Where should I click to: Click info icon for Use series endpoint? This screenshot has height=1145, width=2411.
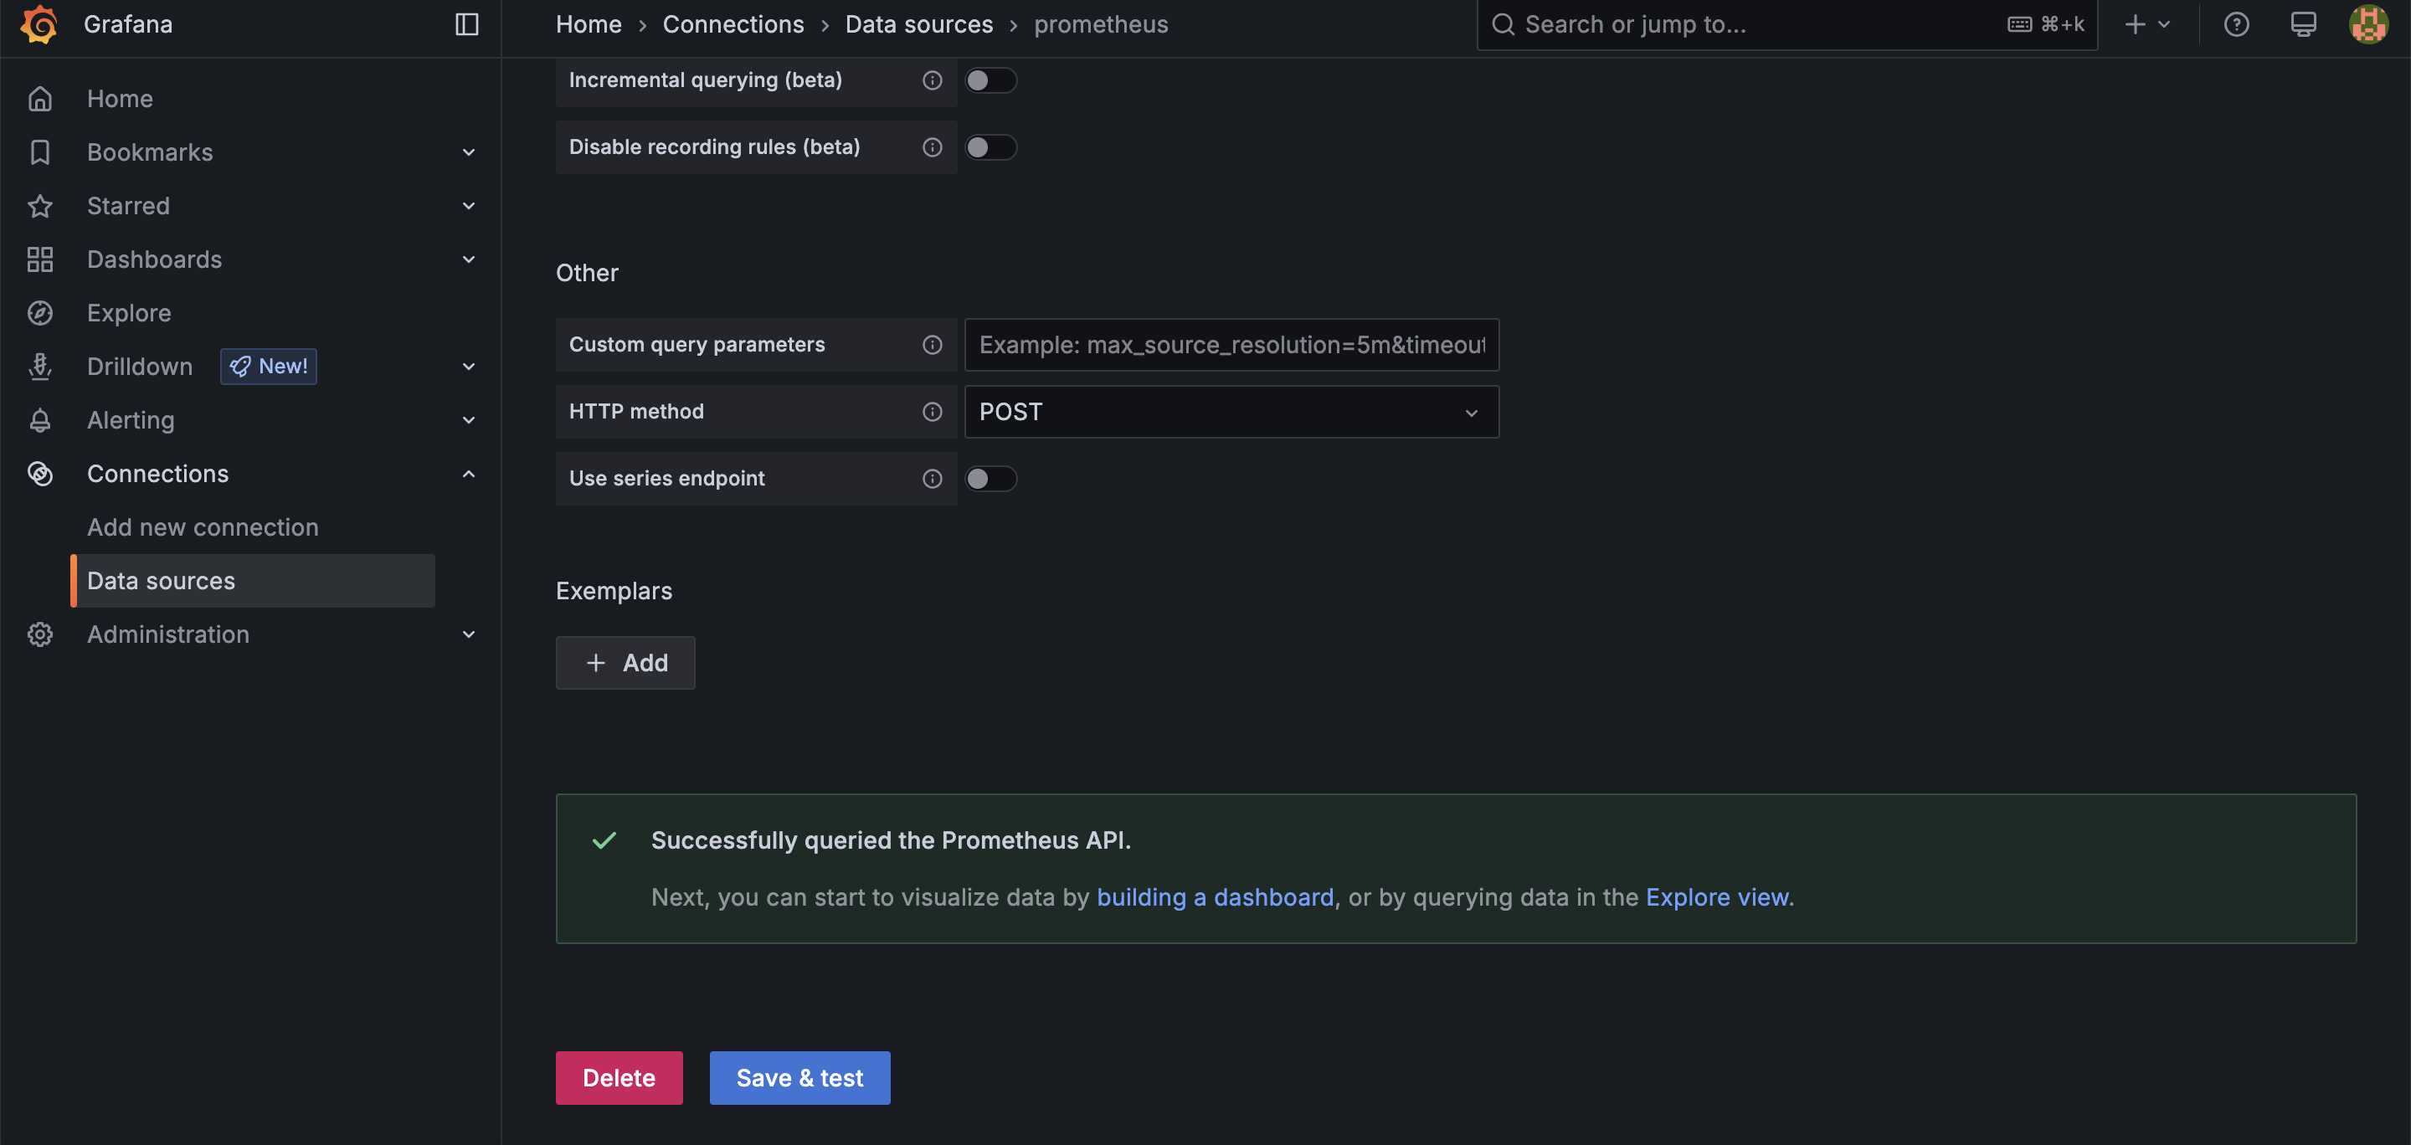[933, 479]
